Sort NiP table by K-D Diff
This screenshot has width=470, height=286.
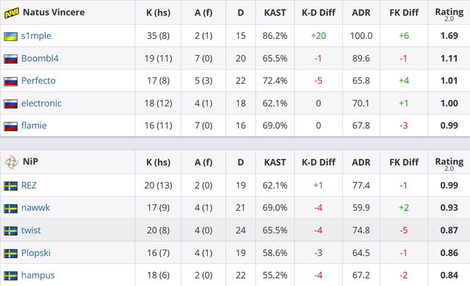pyautogui.click(x=318, y=162)
